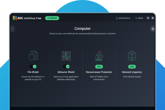Select the Behavior Shield title text
Image resolution: width=165 pixels, height=110 pixels.
click(66, 72)
